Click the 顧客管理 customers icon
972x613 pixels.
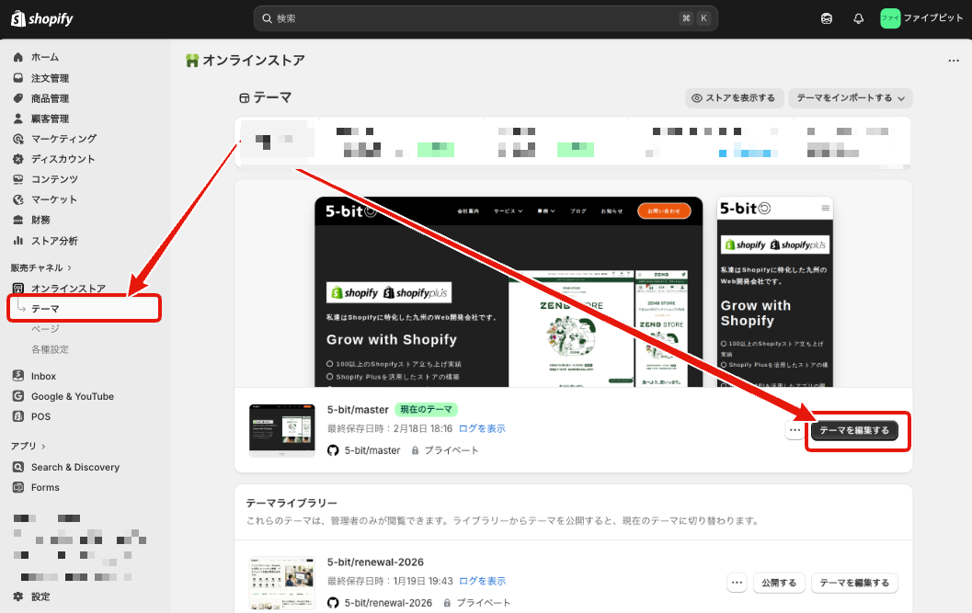coord(18,118)
